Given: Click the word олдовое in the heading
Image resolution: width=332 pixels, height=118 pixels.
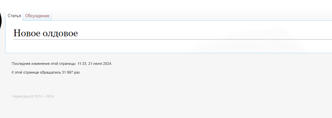Looking at the screenshot, I should point(60,33).
